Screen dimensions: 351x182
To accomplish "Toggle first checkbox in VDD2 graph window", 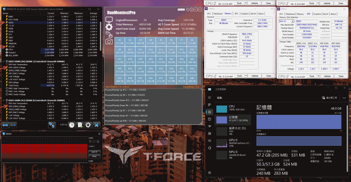I will (x=90, y=142).
